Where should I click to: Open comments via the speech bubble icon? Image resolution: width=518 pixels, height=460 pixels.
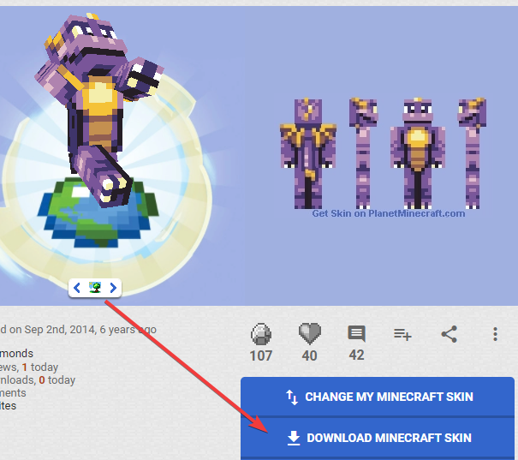pyautogui.click(x=356, y=334)
